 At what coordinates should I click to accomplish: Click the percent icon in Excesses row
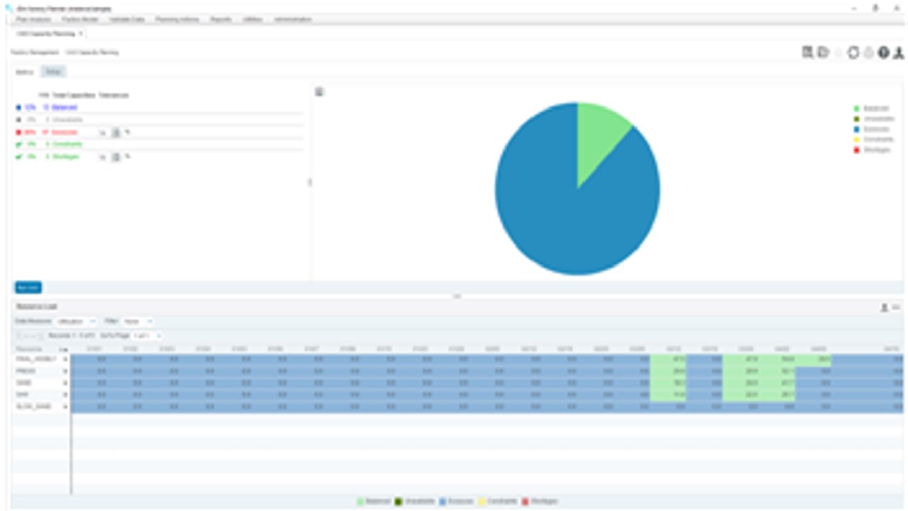tap(128, 132)
